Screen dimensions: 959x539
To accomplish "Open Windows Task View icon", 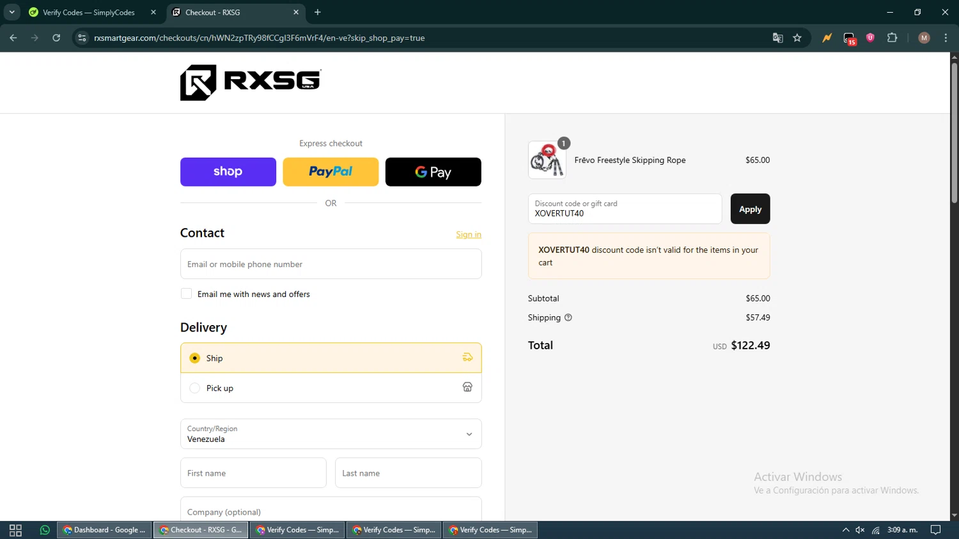I will [15, 530].
